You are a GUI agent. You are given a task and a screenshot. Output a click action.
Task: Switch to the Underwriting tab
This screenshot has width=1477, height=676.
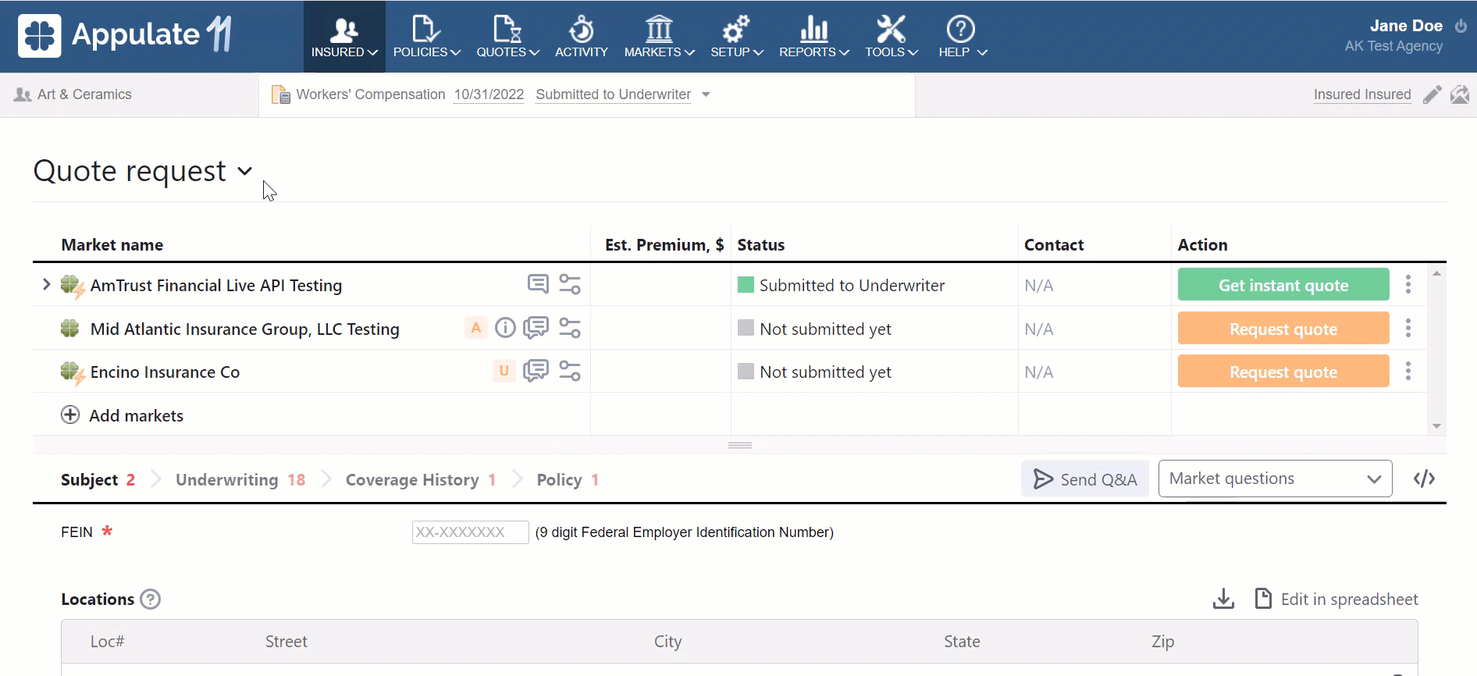(x=240, y=479)
